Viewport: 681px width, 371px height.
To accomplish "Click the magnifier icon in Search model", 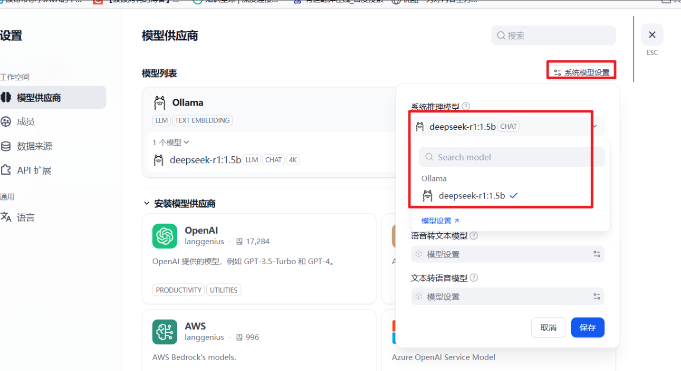I will point(429,157).
